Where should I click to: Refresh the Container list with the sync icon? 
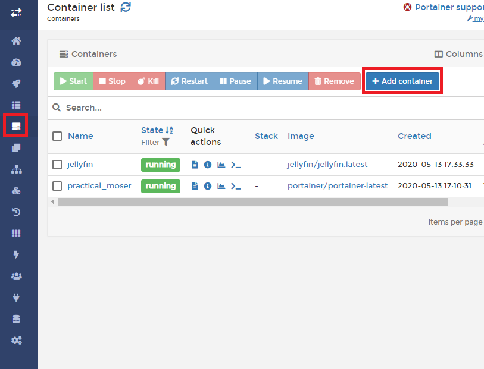(126, 7)
